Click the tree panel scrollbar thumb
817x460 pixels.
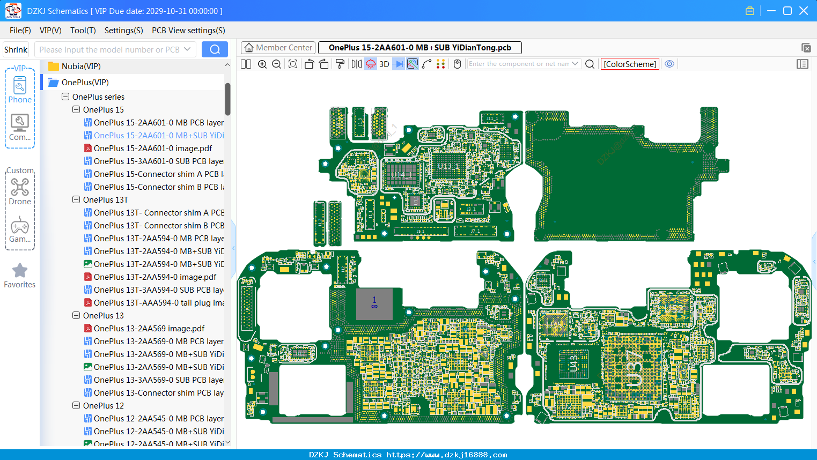pos(227,99)
